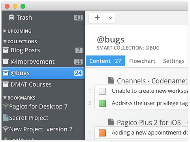This screenshot has width=190, height=142.
Task: Open the Settings tab
Action: tap(174, 61)
